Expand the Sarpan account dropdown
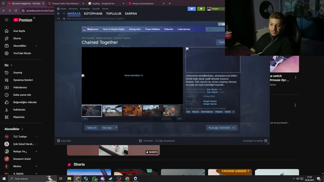 tap(216, 9)
